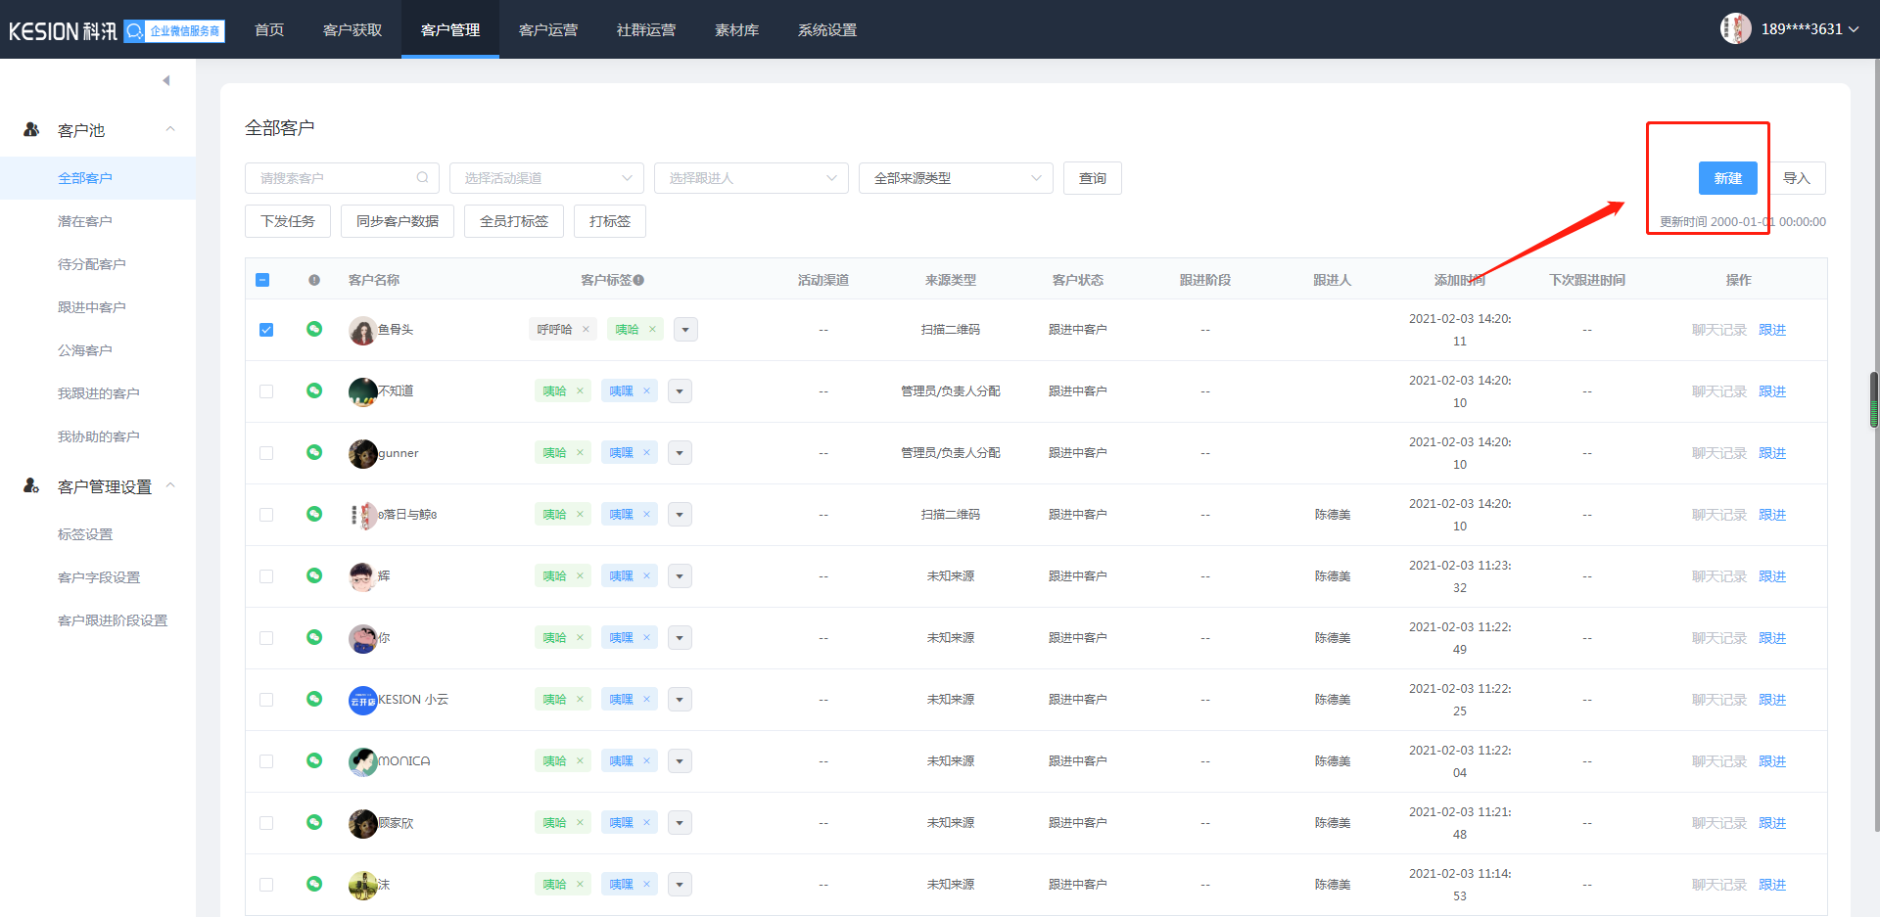Screen dimensions: 1880x917
Task: Click the search magnifier icon in customer search
Action: [422, 178]
